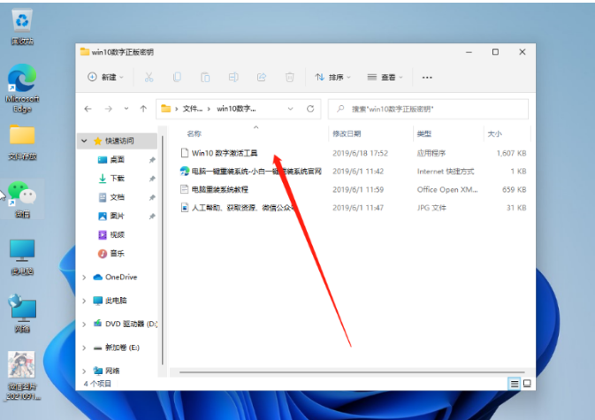The height and width of the screenshot is (420, 595).
Task: Click the search box for win10数字正版密钥
Action: (428, 109)
